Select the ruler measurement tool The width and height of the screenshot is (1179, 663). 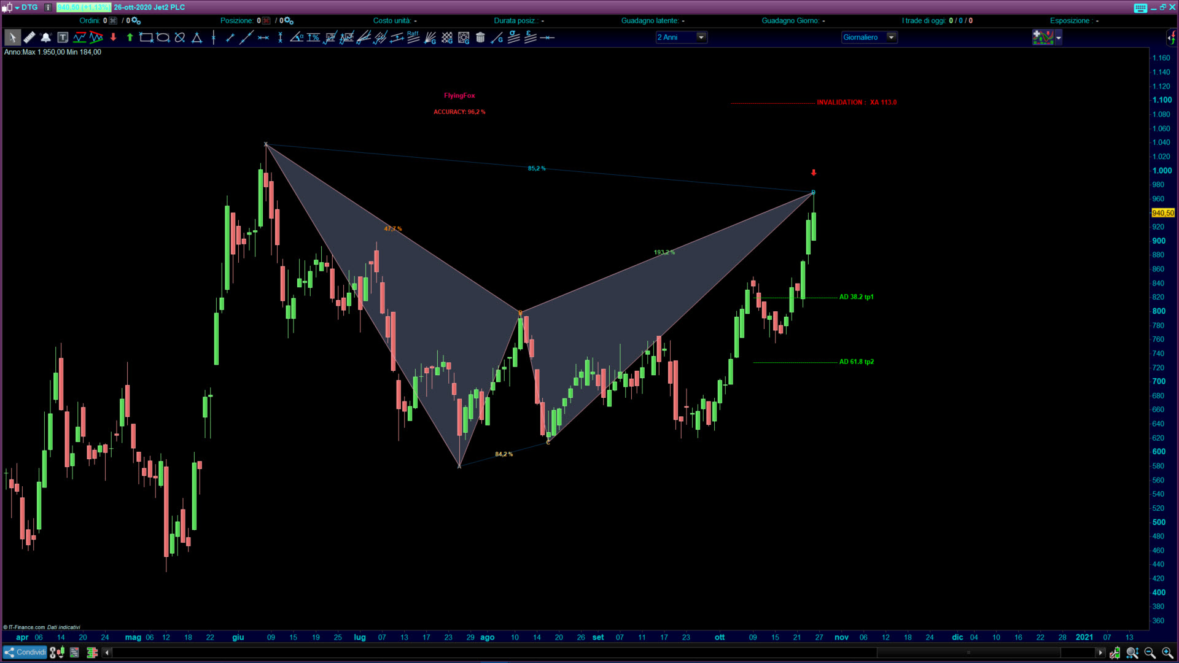click(x=29, y=37)
